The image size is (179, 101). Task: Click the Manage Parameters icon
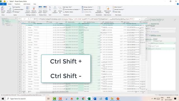[x=99, y=10]
